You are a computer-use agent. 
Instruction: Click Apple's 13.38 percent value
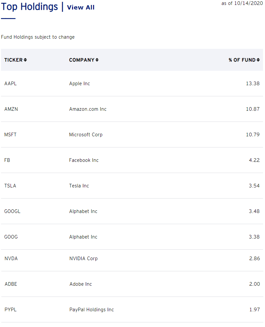[253, 84]
